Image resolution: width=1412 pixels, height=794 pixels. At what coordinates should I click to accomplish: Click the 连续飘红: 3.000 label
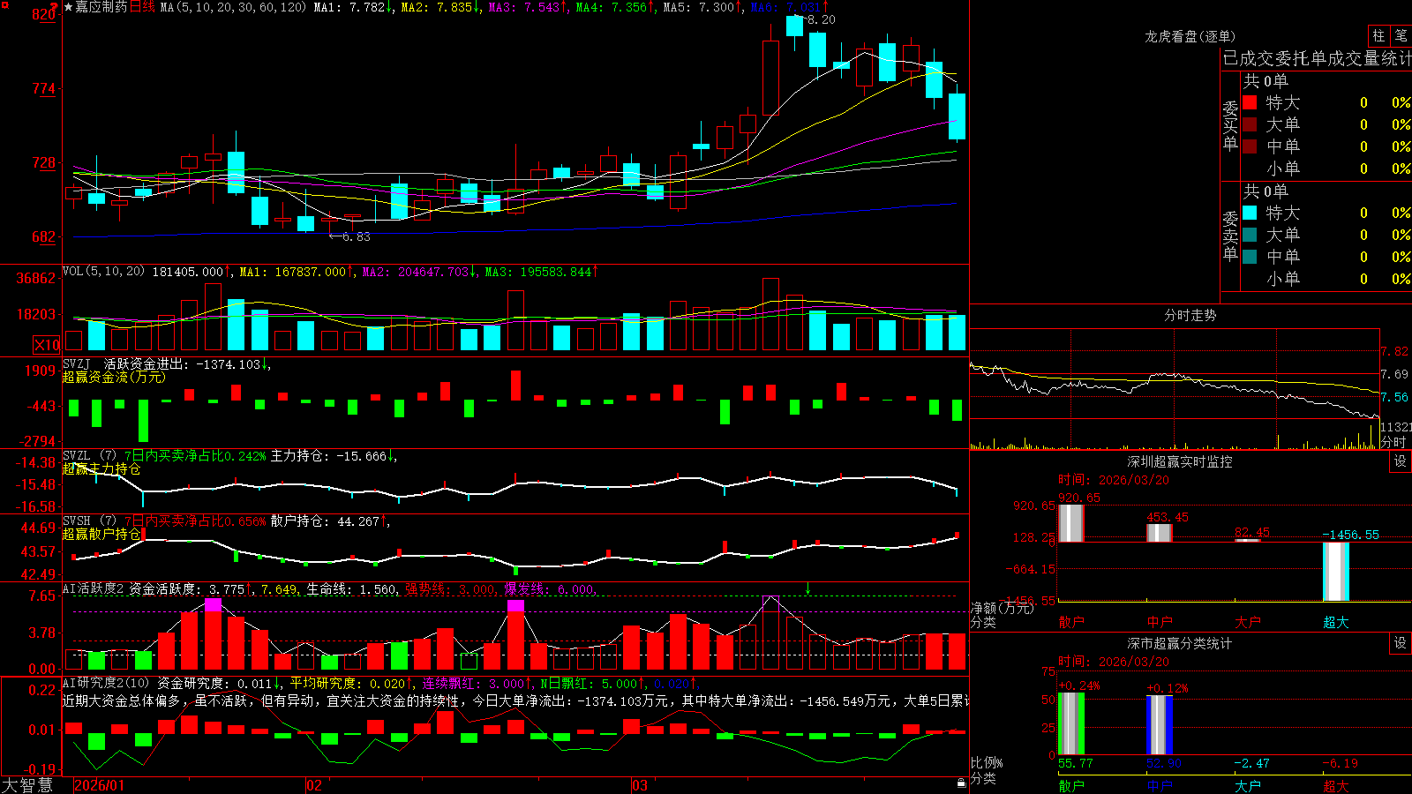[474, 684]
